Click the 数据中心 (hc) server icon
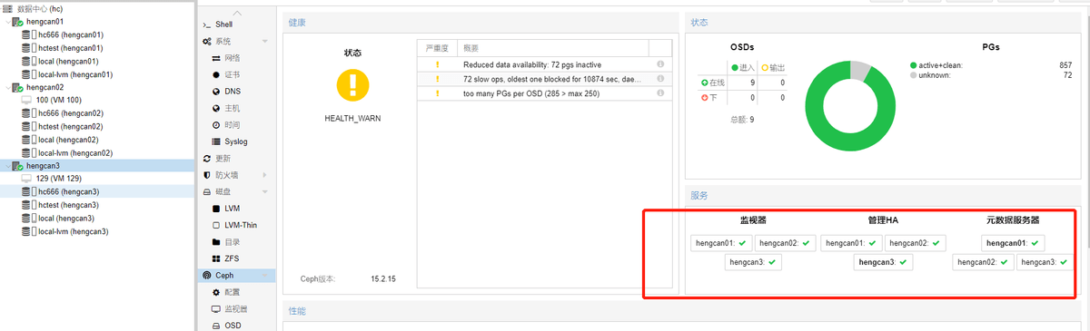This screenshot has width=1090, height=331. (7, 8)
